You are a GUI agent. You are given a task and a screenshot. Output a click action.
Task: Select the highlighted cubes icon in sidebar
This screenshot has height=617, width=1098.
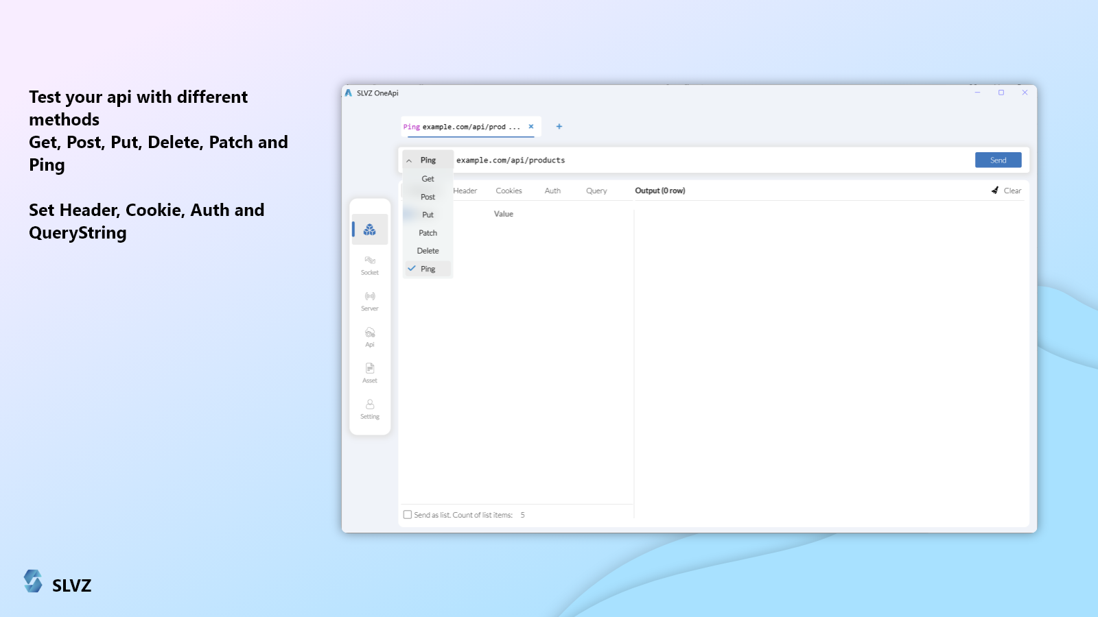[x=370, y=230]
